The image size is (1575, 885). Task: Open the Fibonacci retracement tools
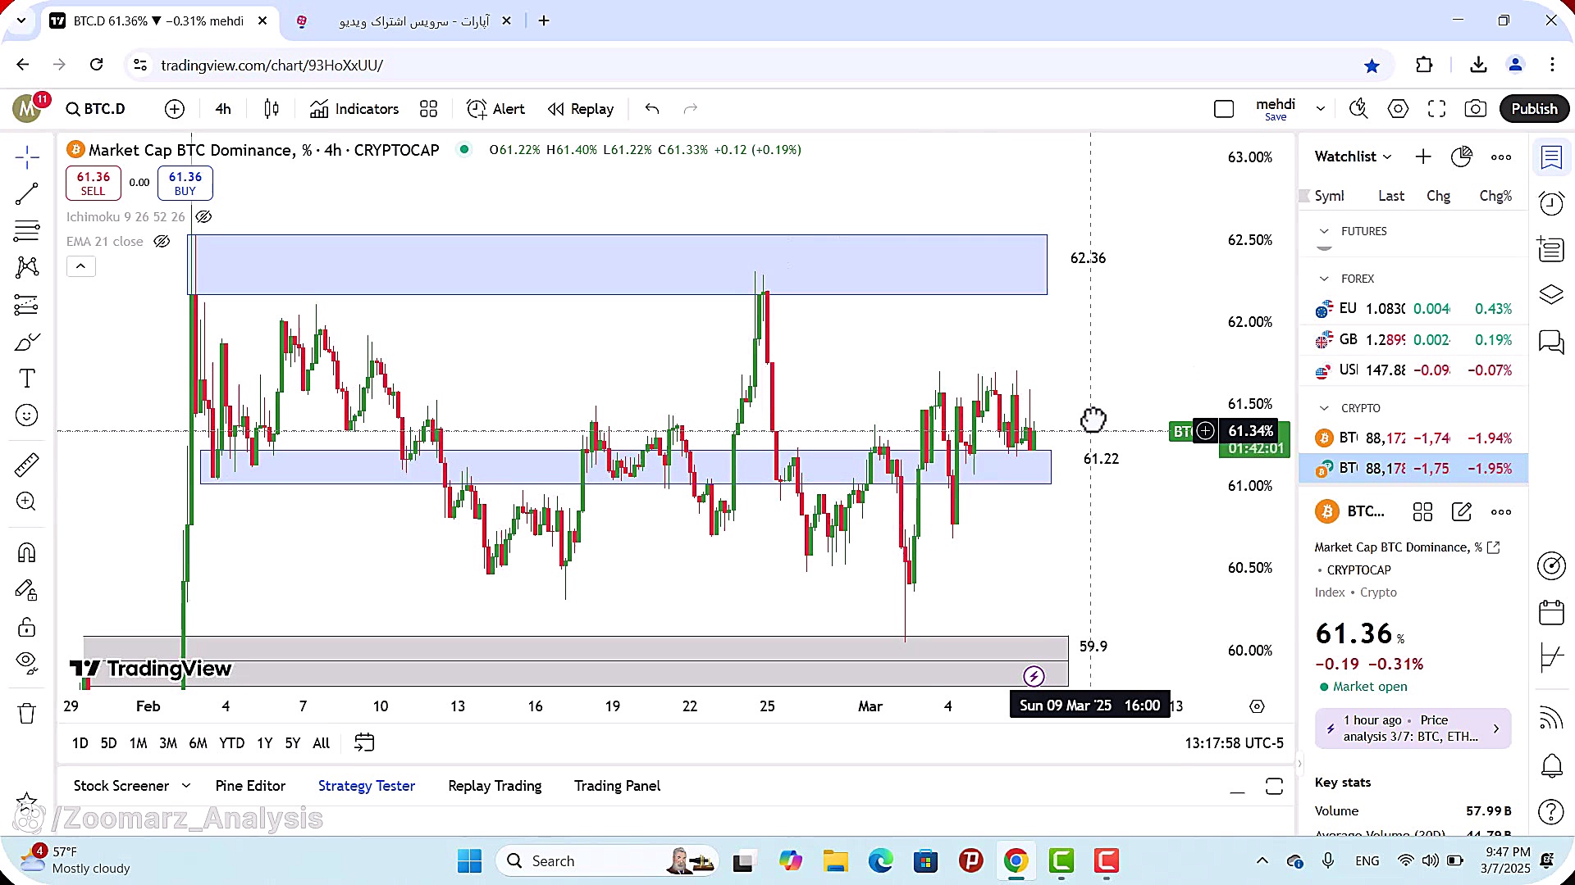coord(27,230)
